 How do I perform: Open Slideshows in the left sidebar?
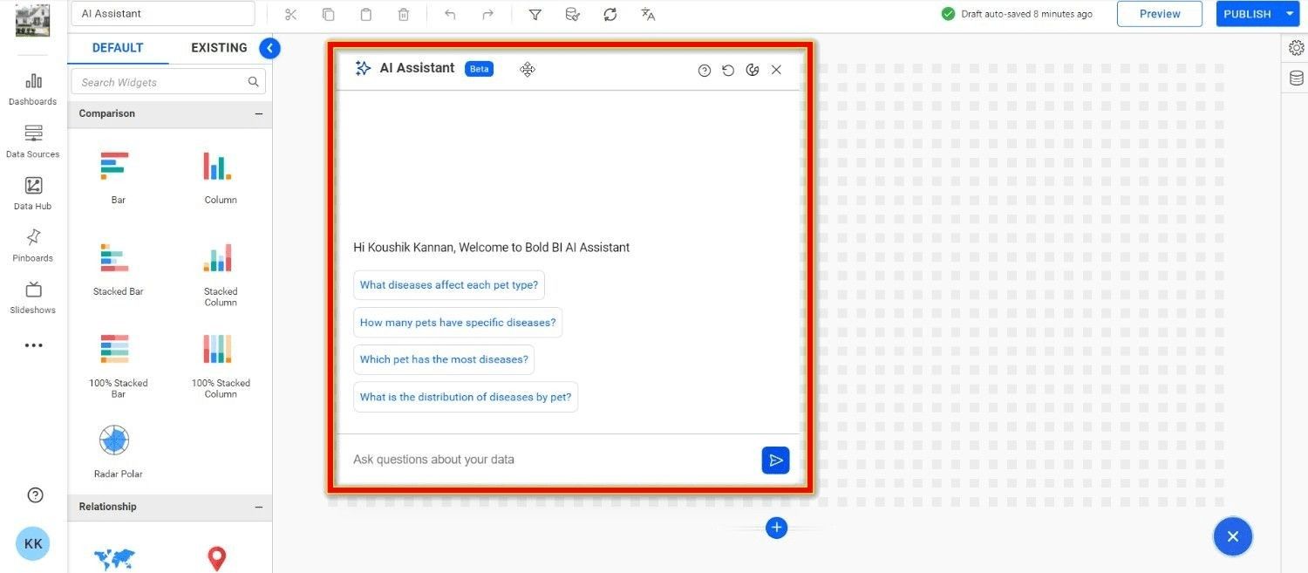(x=33, y=297)
